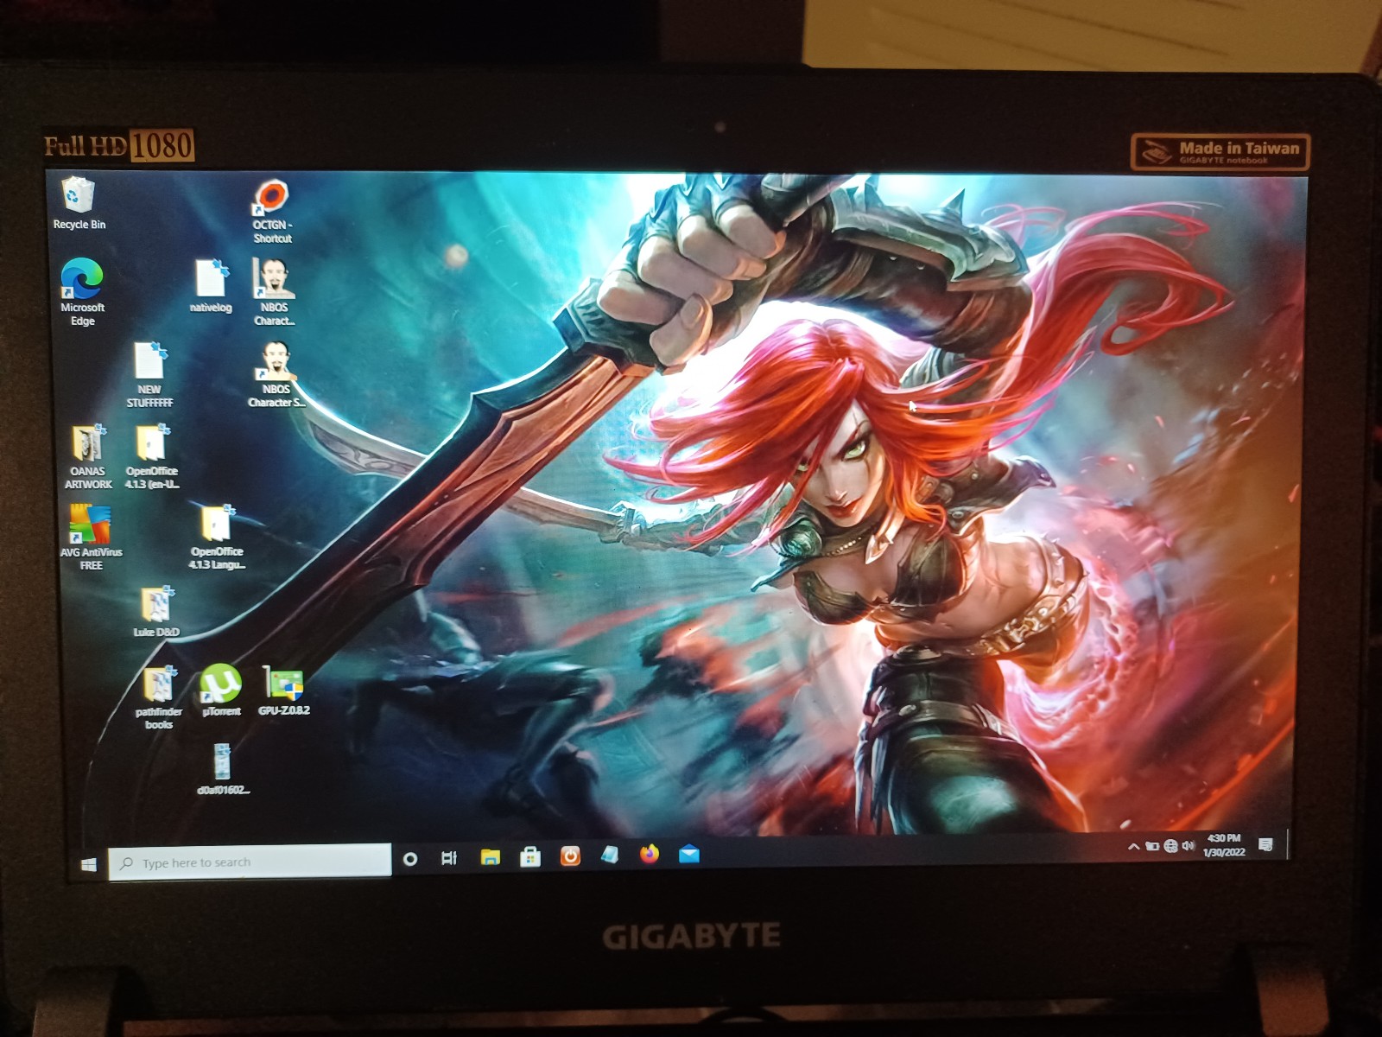The height and width of the screenshot is (1037, 1382).
Task: Open the Action Center notifications icon
Action: pos(1266,844)
